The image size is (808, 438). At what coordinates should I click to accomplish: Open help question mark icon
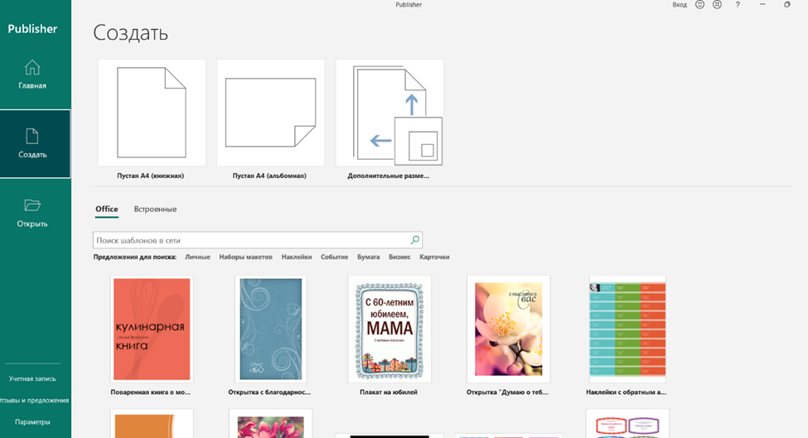point(738,5)
